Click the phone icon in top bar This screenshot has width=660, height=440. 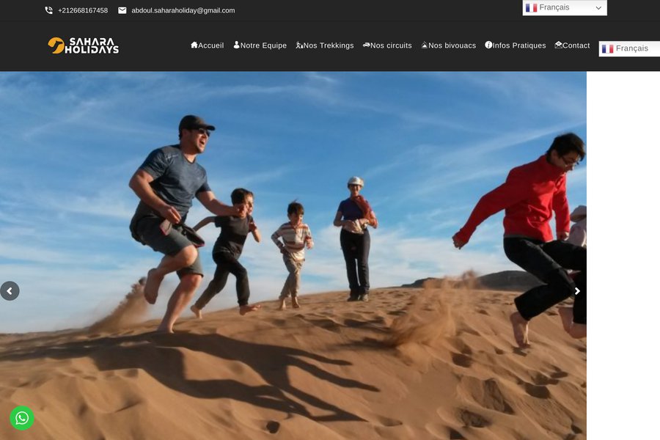(x=49, y=10)
